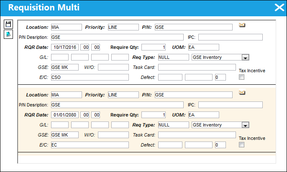The height and width of the screenshot is (172, 287).
Task: Click the third G/L field in first requisition
Action: (x=100, y=57)
